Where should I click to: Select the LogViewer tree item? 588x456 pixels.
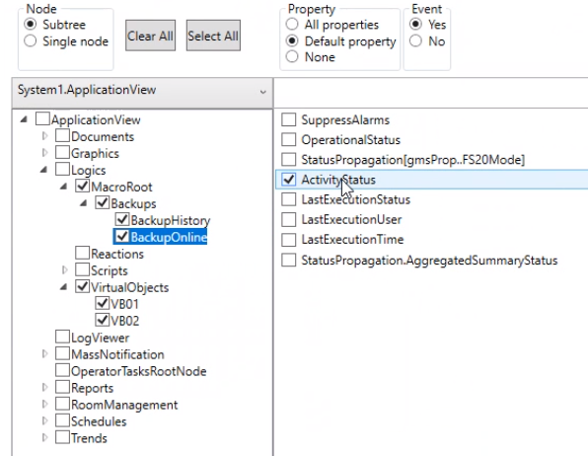(x=100, y=338)
